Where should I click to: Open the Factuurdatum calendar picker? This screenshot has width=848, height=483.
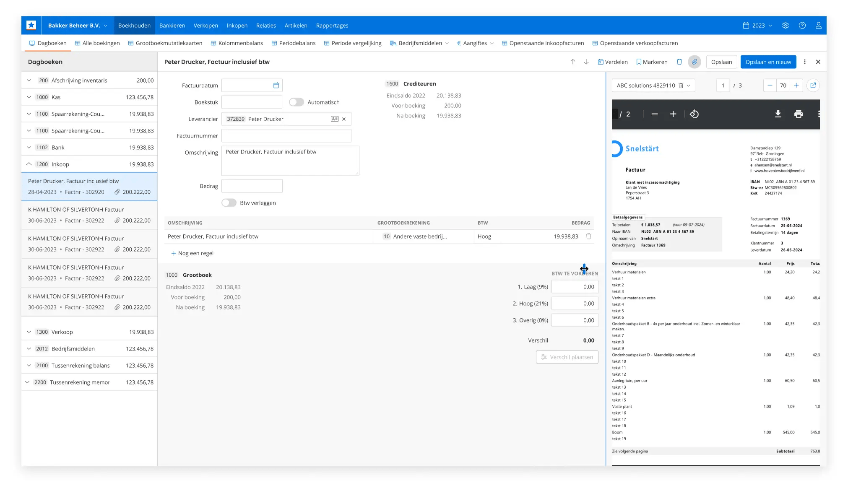point(276,86)
